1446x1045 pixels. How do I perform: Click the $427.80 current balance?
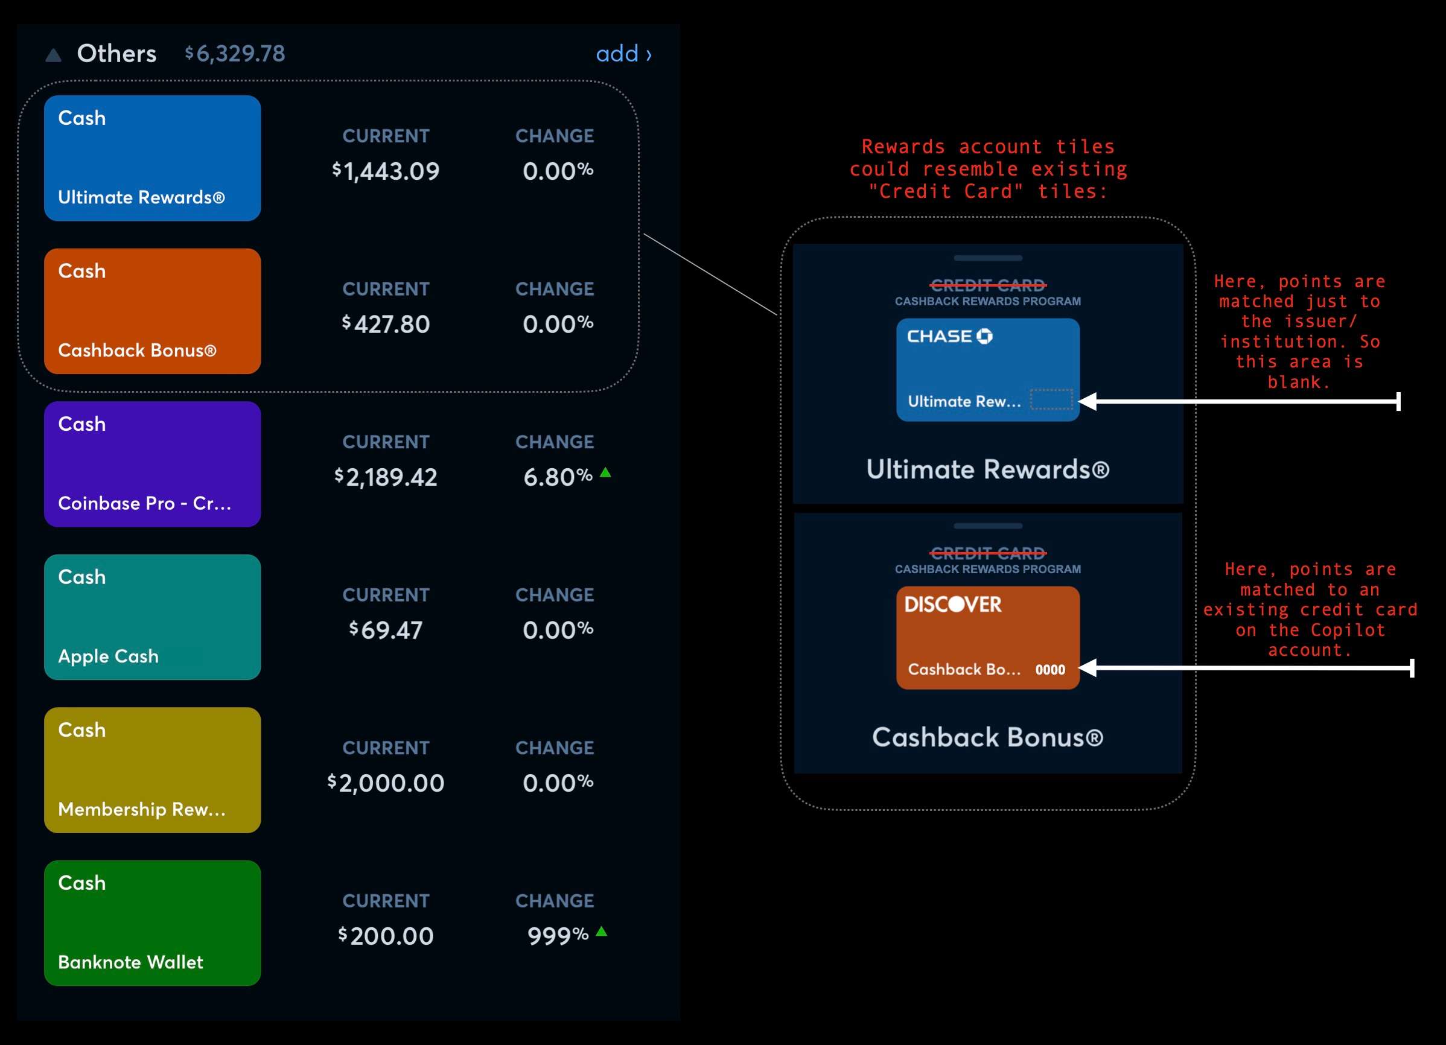[386, 324]
